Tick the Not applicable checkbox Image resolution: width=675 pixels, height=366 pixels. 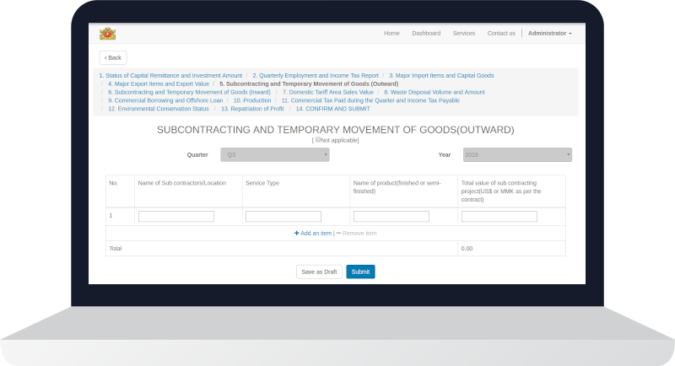click(317, 139)
